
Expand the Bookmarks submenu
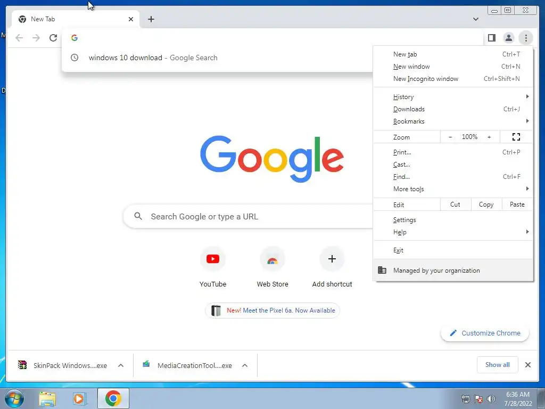click(x=453, y=121)
